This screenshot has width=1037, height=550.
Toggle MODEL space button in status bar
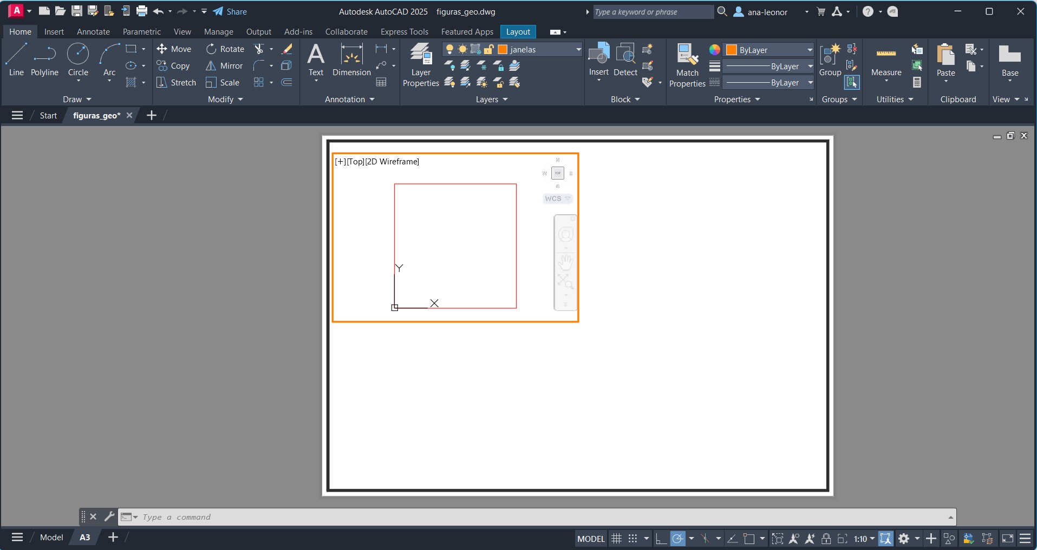point(591,539)
